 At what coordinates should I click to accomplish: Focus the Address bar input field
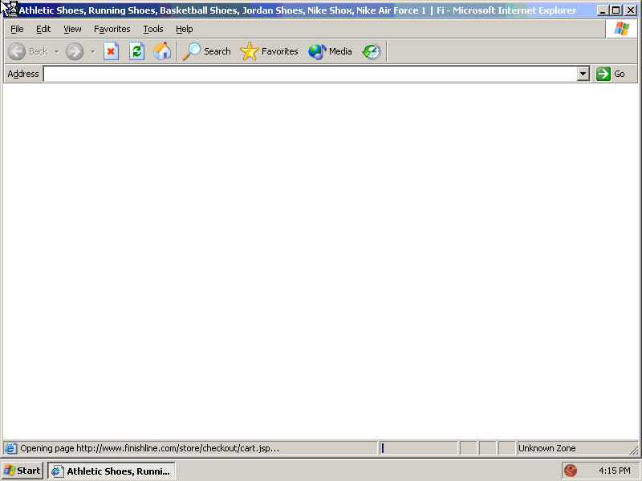(311, 74)
